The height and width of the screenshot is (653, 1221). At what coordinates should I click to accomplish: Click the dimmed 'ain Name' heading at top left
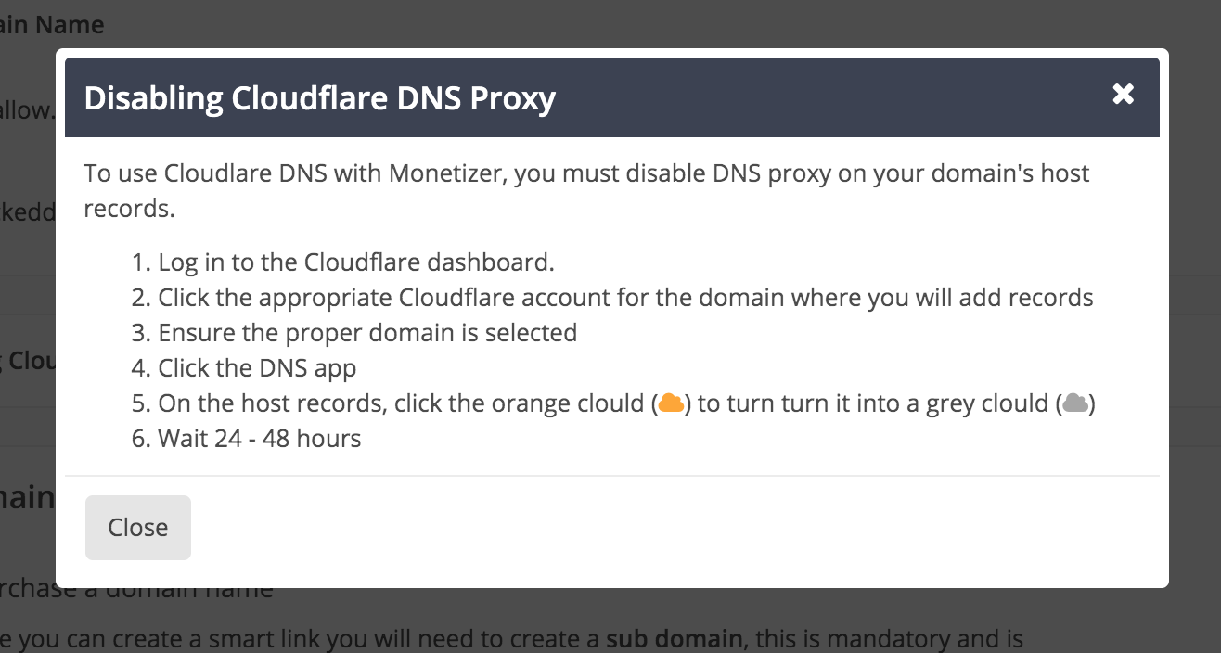point(52,25)
